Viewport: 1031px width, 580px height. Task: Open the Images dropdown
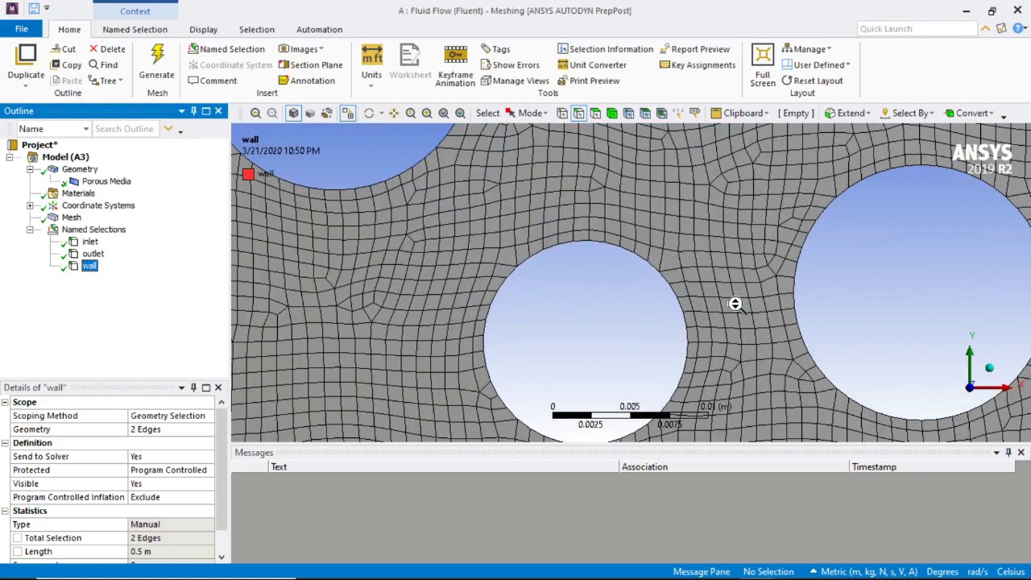coord(301,49)
